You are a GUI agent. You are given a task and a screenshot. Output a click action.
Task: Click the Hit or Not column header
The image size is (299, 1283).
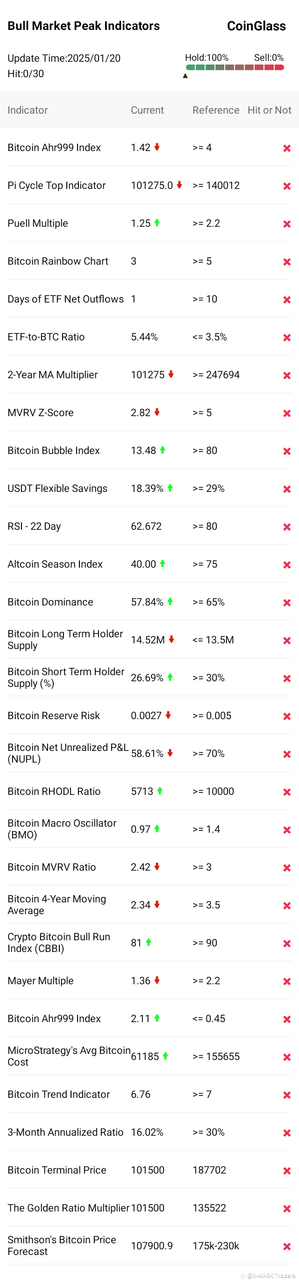click(x=269, y=110)
